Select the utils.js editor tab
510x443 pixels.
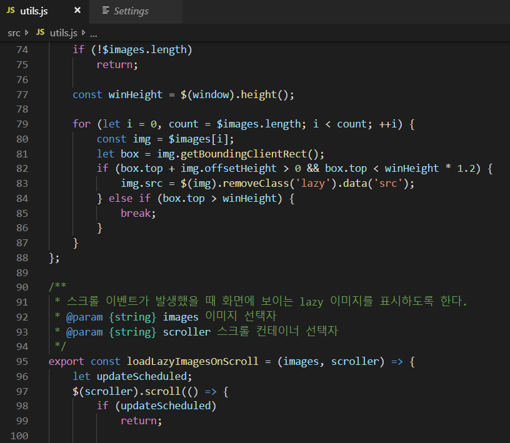tap(34, 11)
